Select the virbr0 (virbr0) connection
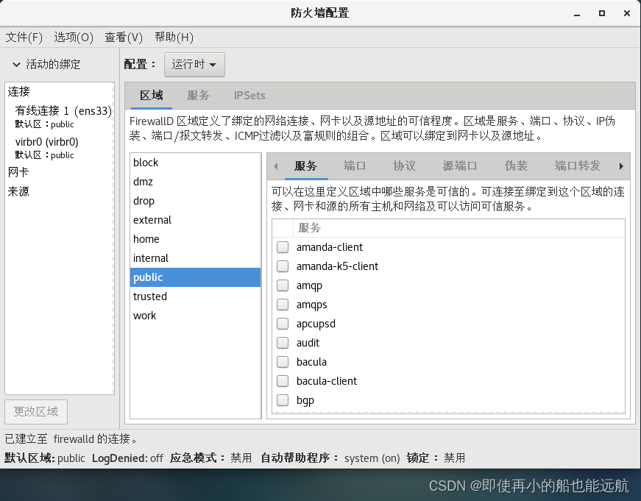Viewport: 641px width, 501px height. click(60, 148)
